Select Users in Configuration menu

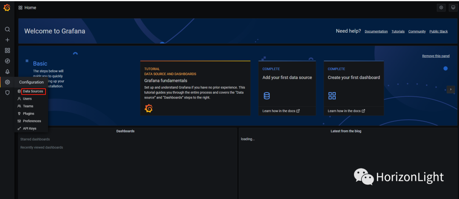click(27, 99)
